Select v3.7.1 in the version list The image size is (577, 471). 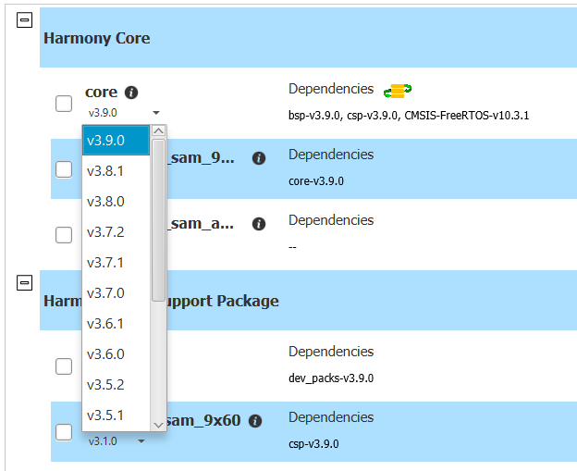[x=116, y=263]
